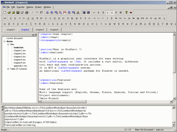177x132 pixels.
Task: Click the \section{What is WinShell ?} line
Action: (x=60, y=49)
